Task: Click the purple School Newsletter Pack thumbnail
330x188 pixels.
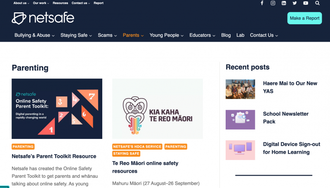Action: (240, 120)
